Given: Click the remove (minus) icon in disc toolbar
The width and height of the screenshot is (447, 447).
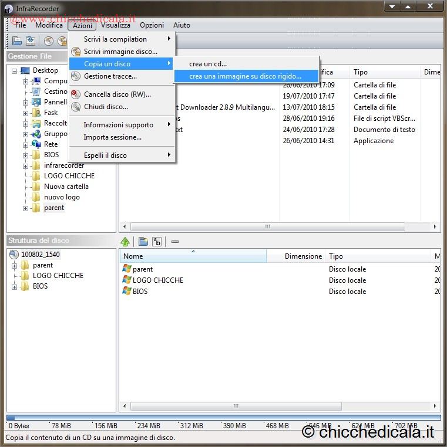Looking at the screenshot, I should [x=174, y=242].
